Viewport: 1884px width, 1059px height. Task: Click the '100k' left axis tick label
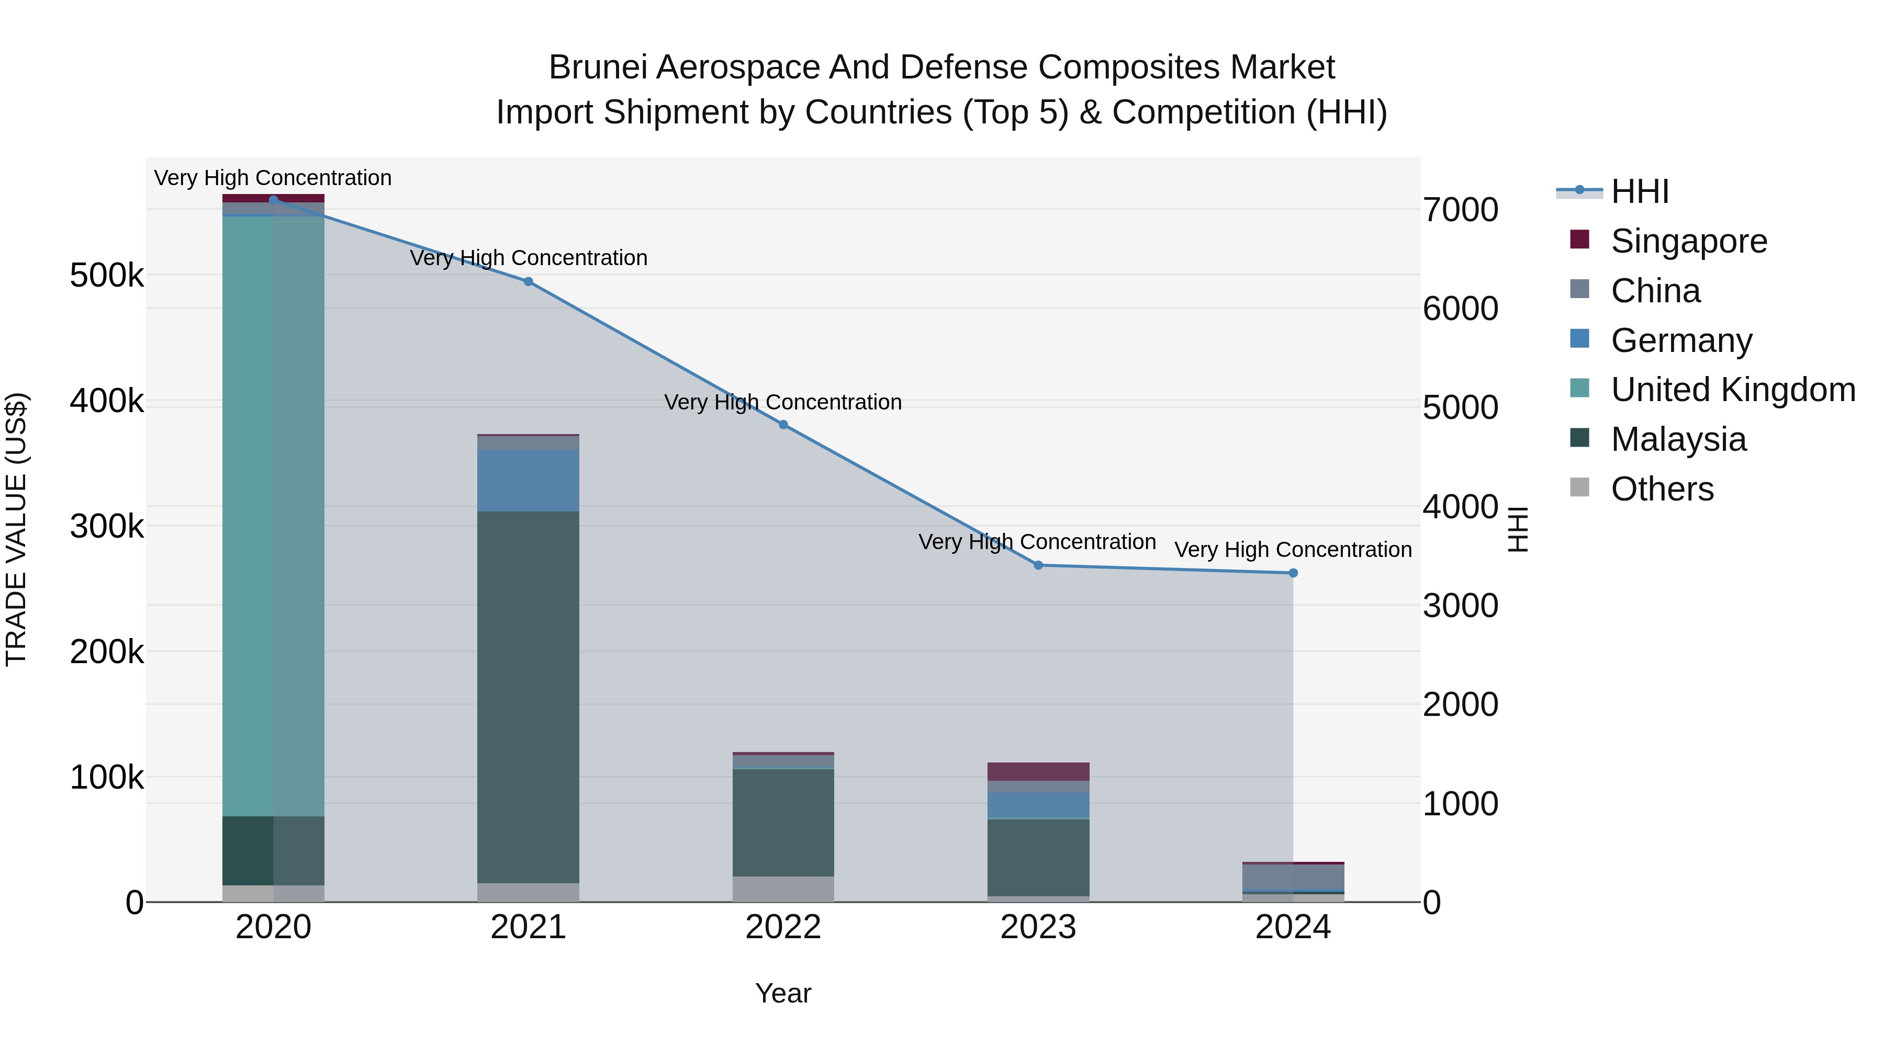tap(107, 777)
